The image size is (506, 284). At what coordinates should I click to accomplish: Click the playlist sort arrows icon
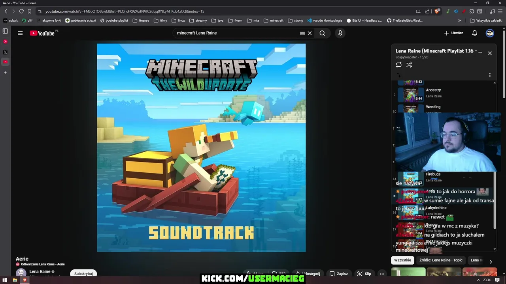(398, 75)
